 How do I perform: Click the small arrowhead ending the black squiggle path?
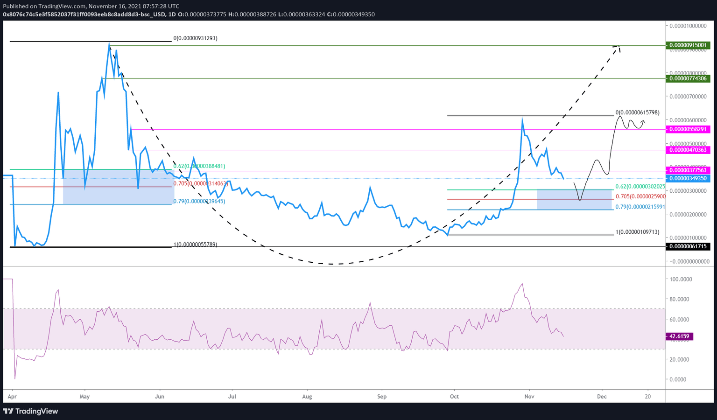[644, 122]
